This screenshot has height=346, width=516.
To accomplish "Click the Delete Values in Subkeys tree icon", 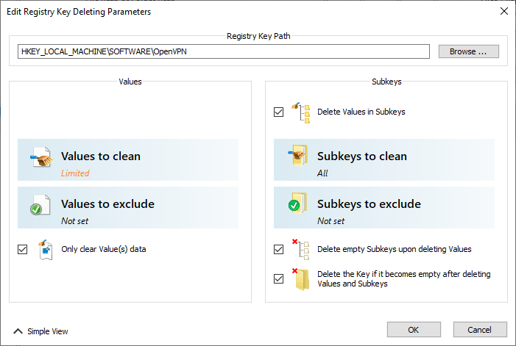I will [x=301, y=112].
